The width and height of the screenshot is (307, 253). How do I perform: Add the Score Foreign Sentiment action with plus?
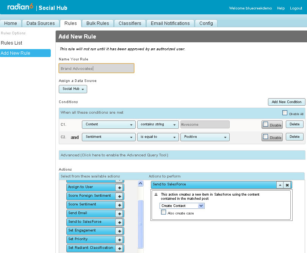coord(119,196)
